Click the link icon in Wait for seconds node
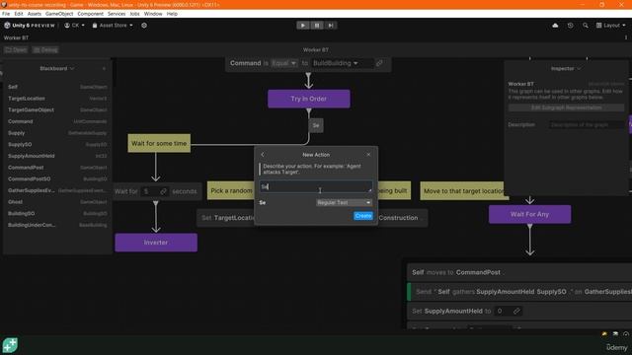The image size is (632, 355). pyautogui.click(x=163, y=191)
